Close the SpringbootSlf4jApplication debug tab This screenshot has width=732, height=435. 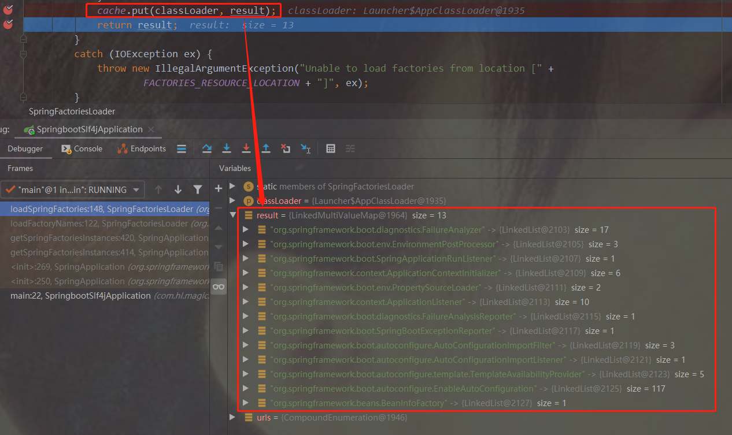click(152, 129)
